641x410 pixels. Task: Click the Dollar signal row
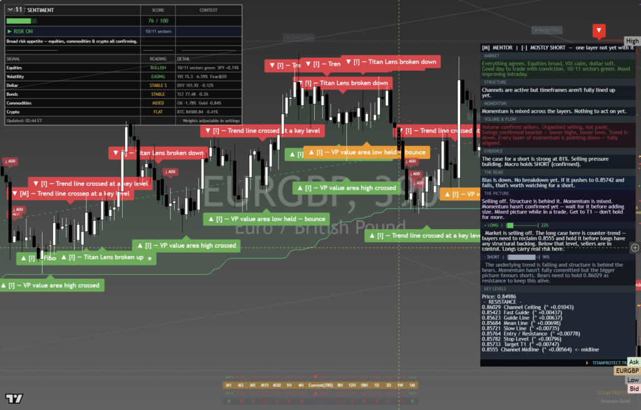click(x=123, y=85)
